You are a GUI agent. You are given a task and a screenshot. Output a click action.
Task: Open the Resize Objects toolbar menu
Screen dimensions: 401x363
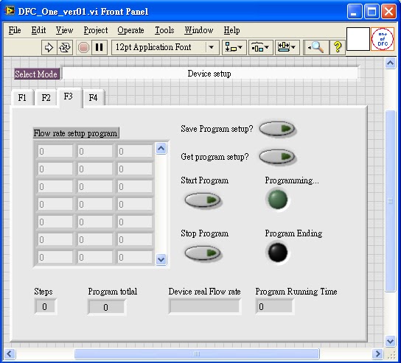pos(287,48)
